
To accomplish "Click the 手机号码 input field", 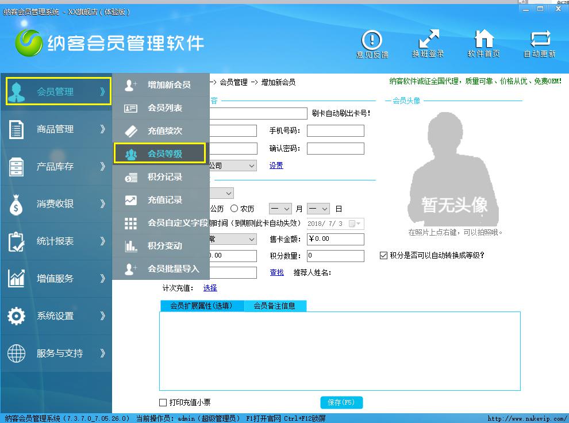I will coord(335,131).
